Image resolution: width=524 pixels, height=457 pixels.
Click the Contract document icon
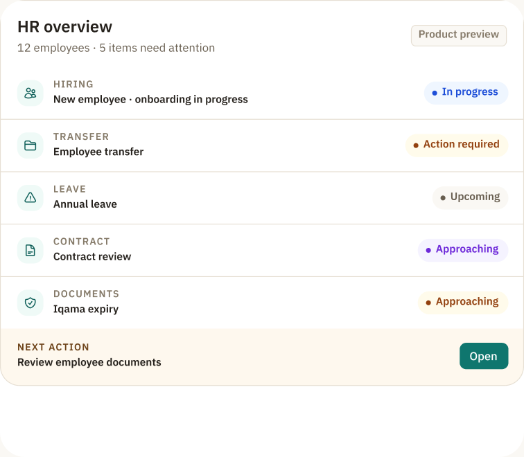coord(30,251)
